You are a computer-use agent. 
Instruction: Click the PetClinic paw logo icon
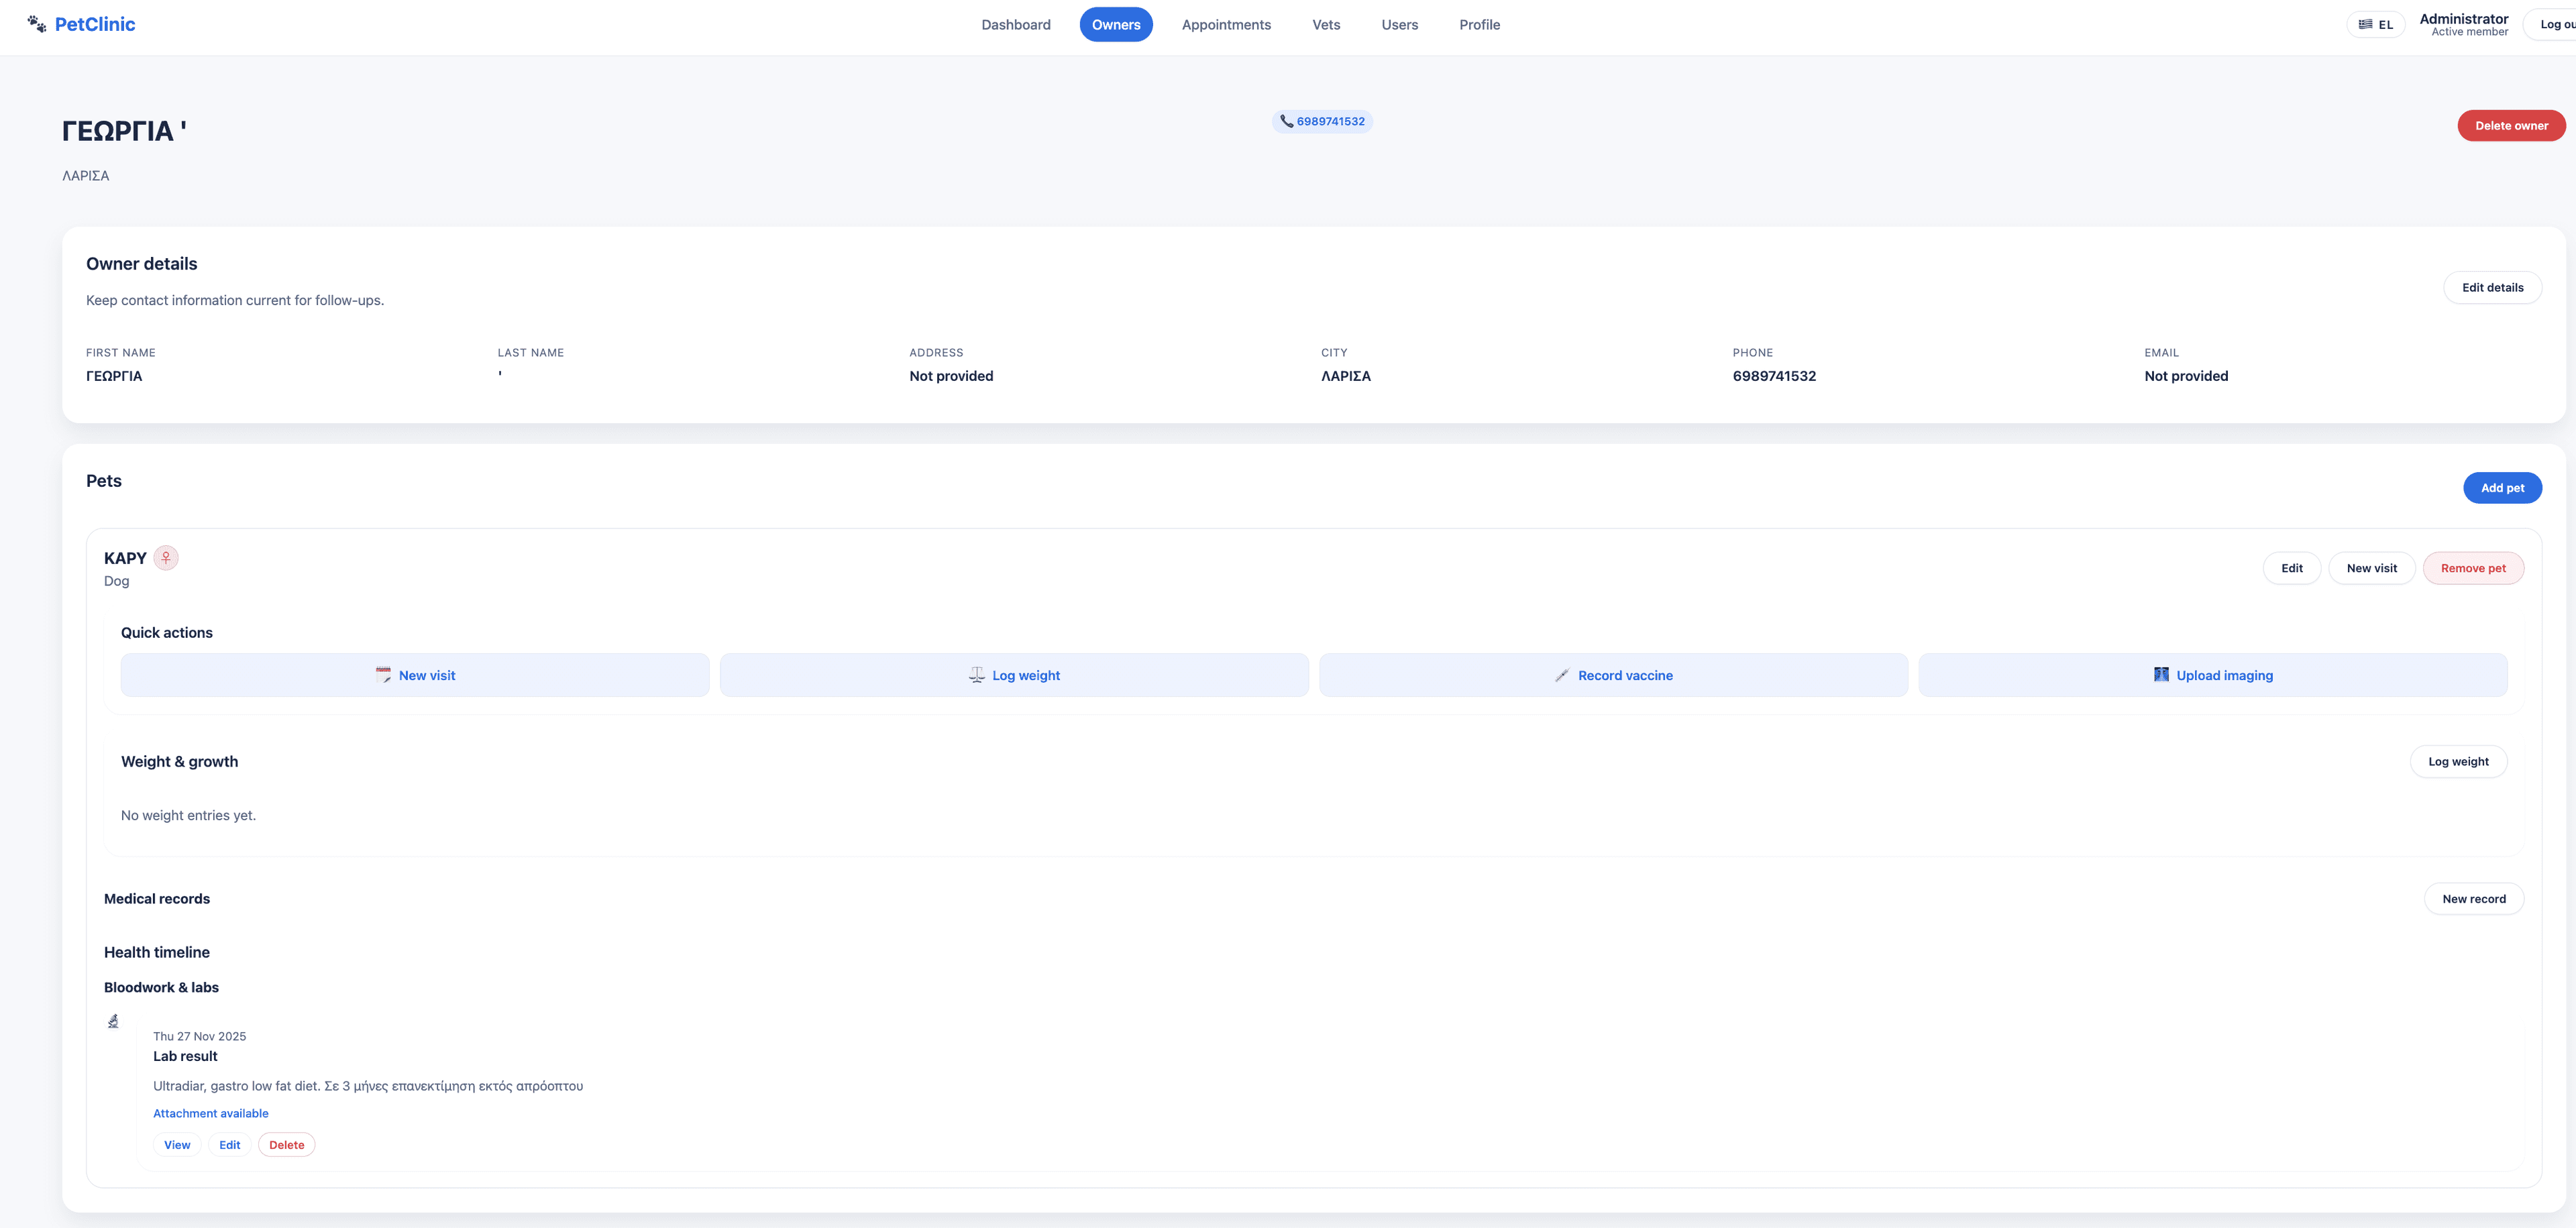[x=36, y=23]
